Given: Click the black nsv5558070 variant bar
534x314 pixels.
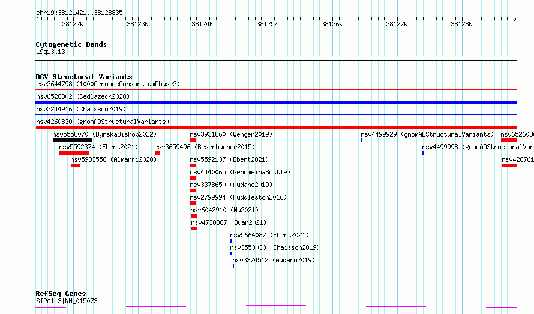Looking at the screenshot, I should coord(72,140).
